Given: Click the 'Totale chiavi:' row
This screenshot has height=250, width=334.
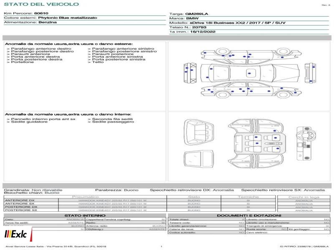Looking at the screenshot, I should pos(206,220).
